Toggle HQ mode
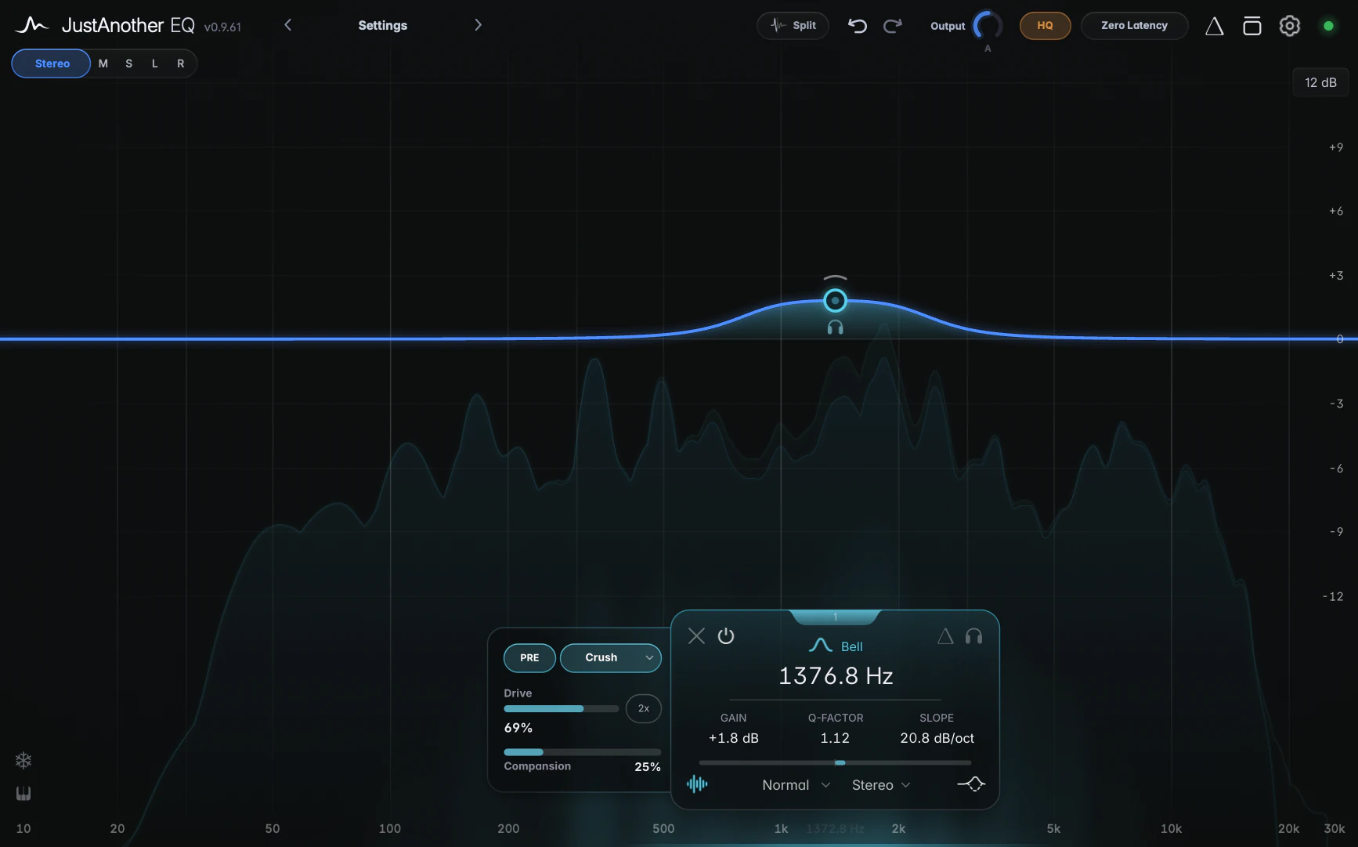This screenshot has height=847, width=1358. click(x=1045, y=26)
